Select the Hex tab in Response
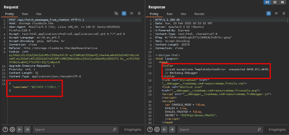Screen dimensions: 289x135 (184, 14)
